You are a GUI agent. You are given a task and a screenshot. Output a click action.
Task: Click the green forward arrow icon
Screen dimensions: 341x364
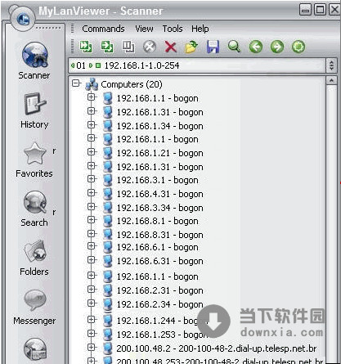pyautogui.click(x=277, y=47)
